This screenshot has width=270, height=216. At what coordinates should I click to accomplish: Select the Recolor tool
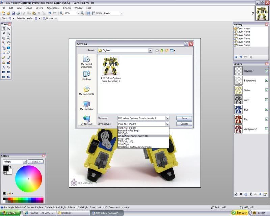(x=9, y=62)
